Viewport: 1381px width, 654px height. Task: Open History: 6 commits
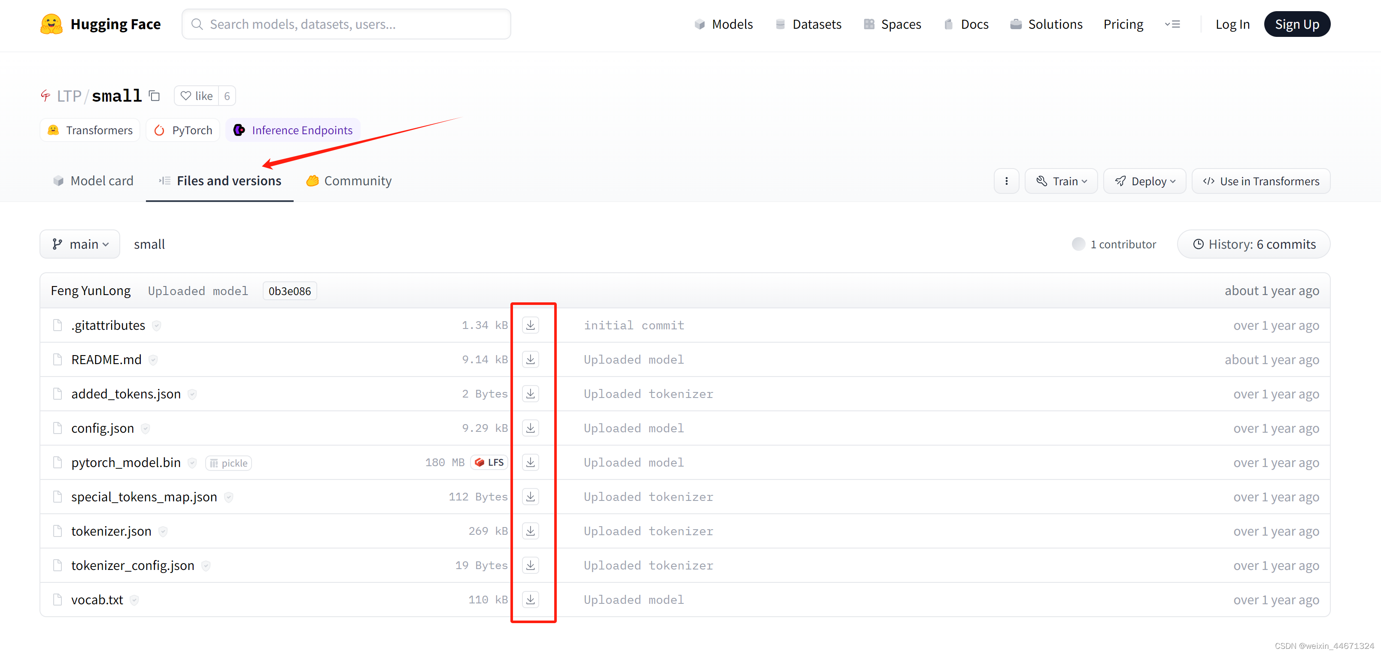(1253, 244)
